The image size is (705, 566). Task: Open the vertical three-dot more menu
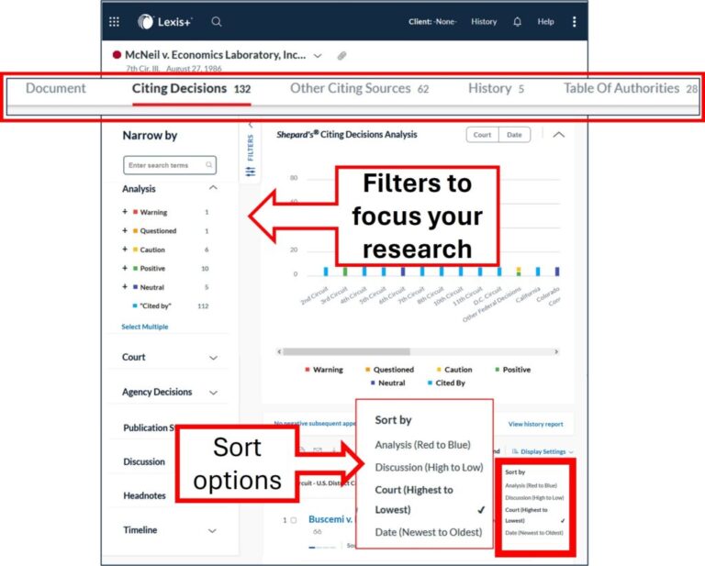(575, 22)
